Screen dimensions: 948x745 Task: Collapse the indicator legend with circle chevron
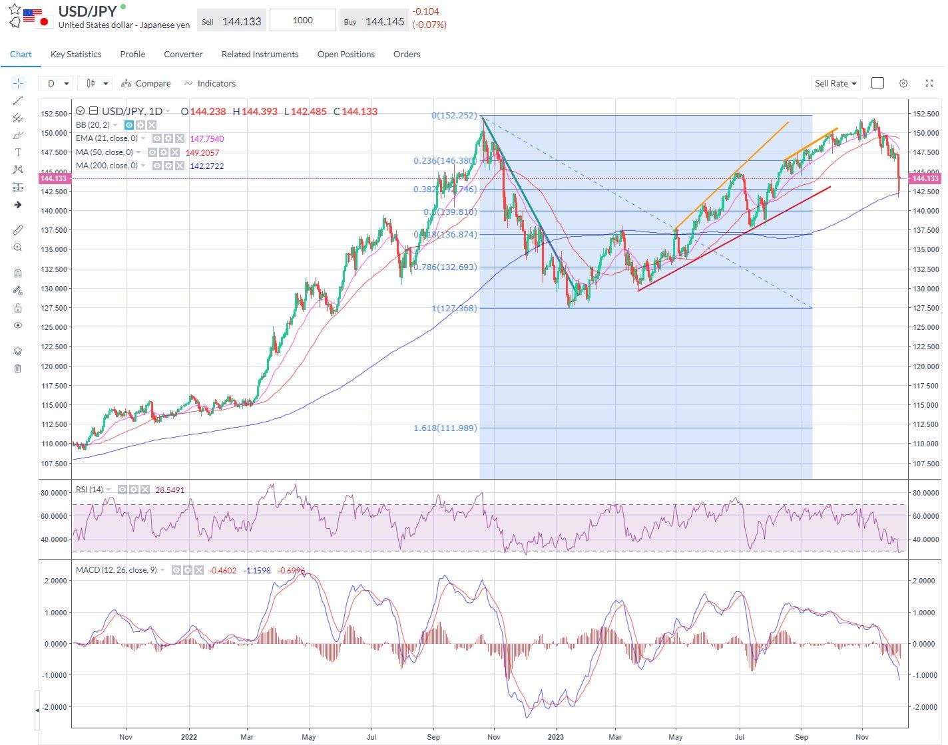point(81,111)
